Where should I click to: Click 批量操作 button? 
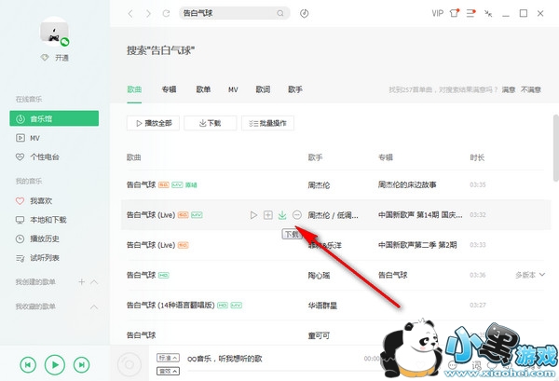click(267, 123)
